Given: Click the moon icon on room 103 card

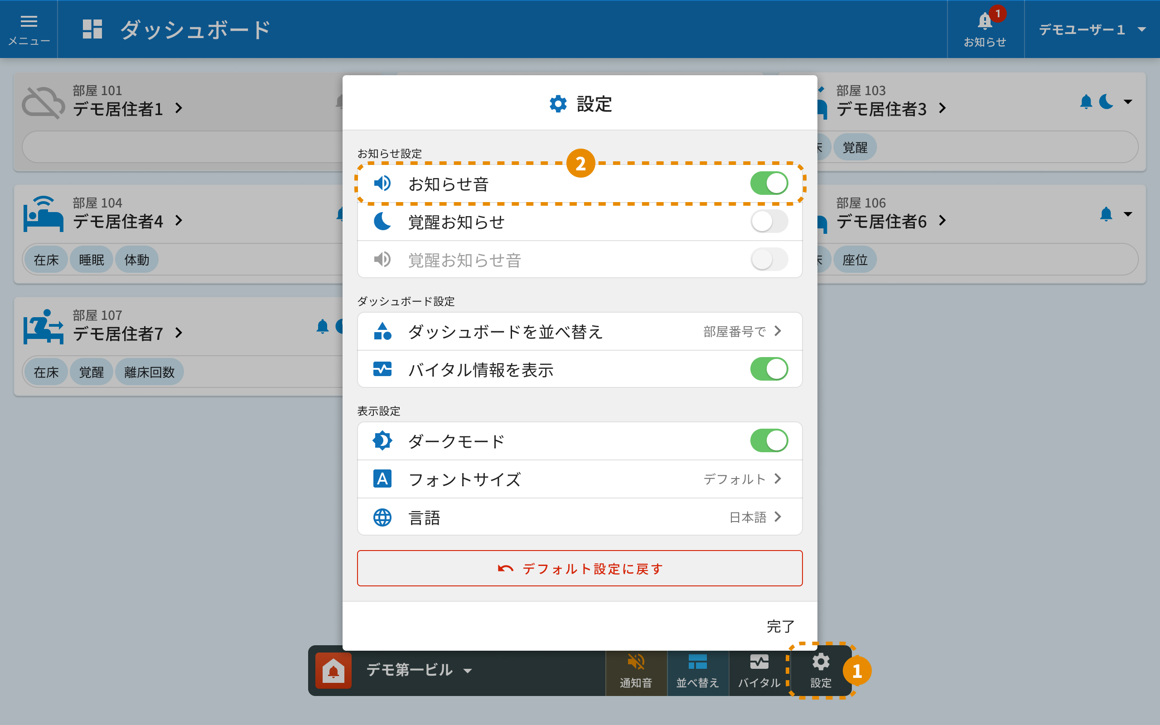Looking at the screenshot, I should [x=1107, y=101].
